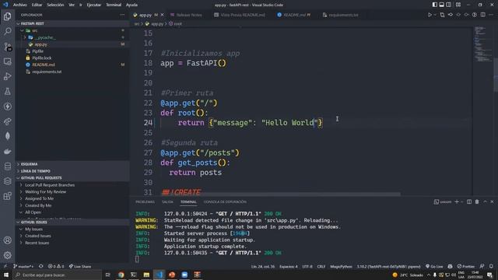Click Live Share in status bar
Viewport: 498px width, 280px height.
[x=80, y=266]
